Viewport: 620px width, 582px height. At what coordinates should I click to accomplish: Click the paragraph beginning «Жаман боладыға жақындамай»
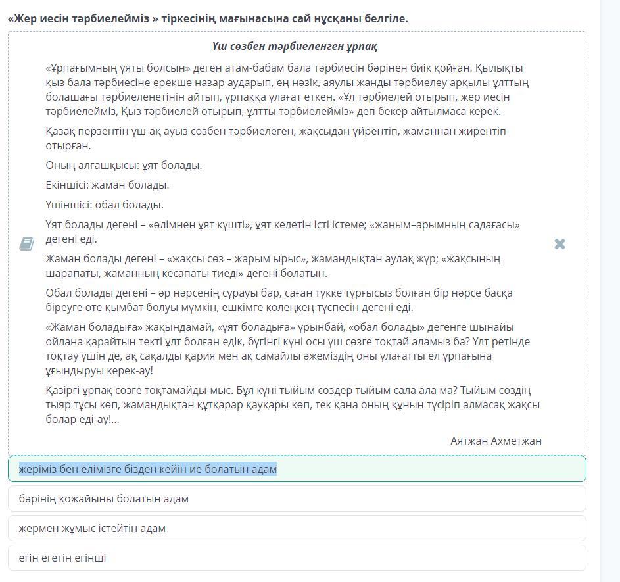pos(287,349)
